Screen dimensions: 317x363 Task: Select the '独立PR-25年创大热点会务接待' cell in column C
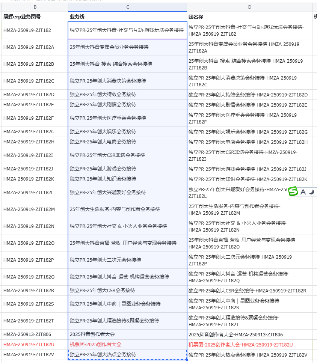127,355
